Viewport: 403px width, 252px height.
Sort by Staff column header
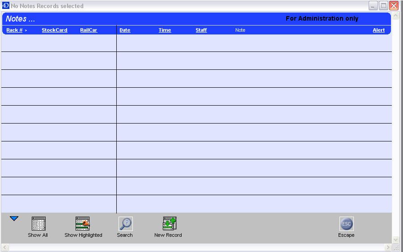tap(201, 30)
